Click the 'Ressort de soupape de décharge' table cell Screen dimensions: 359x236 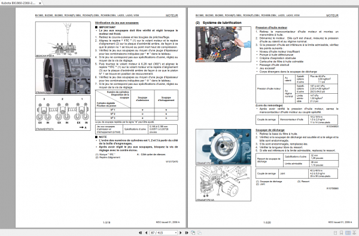point(269,160)
